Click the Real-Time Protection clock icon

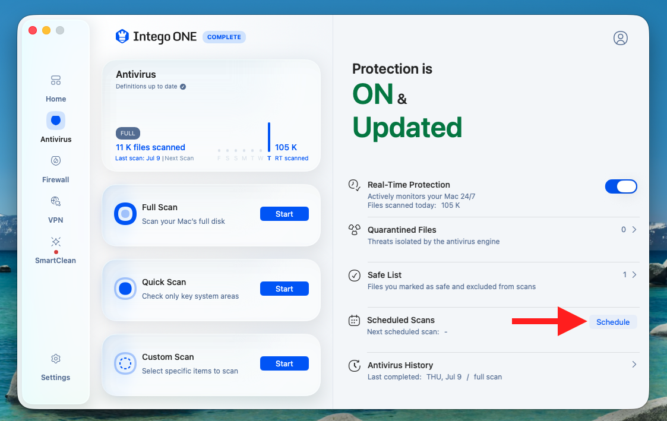354,185
